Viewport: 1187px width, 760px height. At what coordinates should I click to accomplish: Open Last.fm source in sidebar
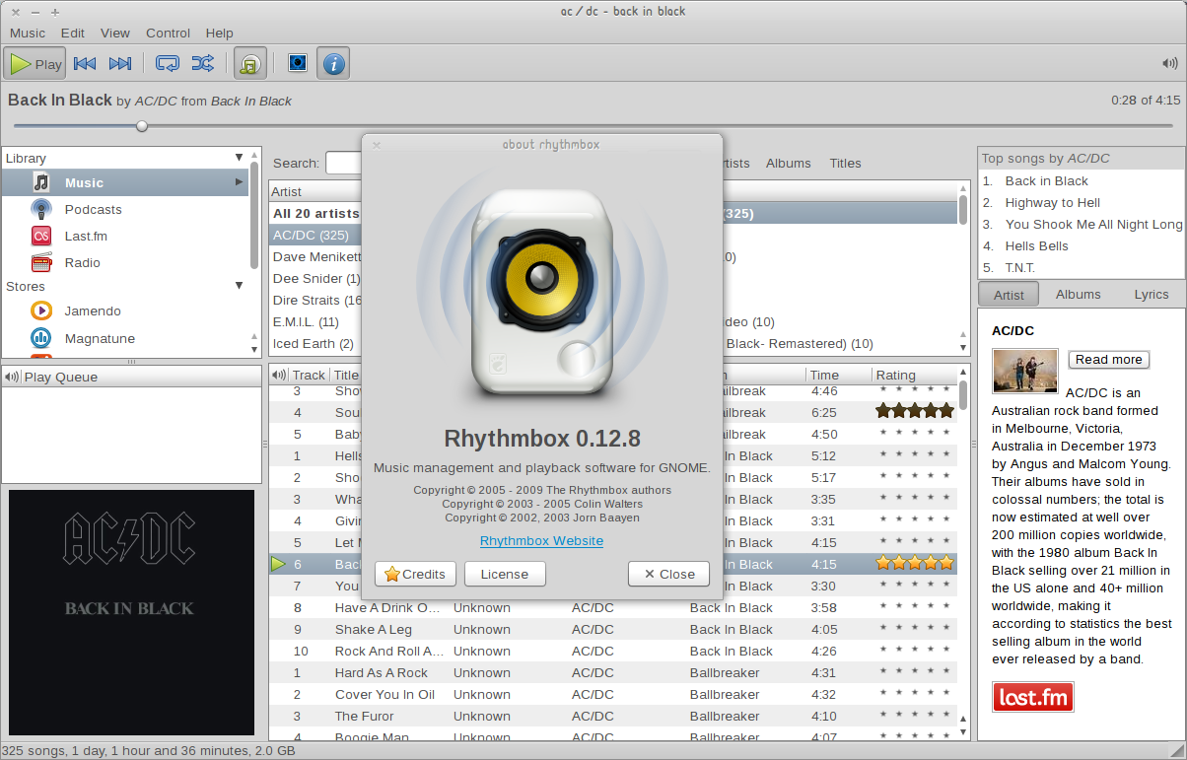[x=125, y=236]
